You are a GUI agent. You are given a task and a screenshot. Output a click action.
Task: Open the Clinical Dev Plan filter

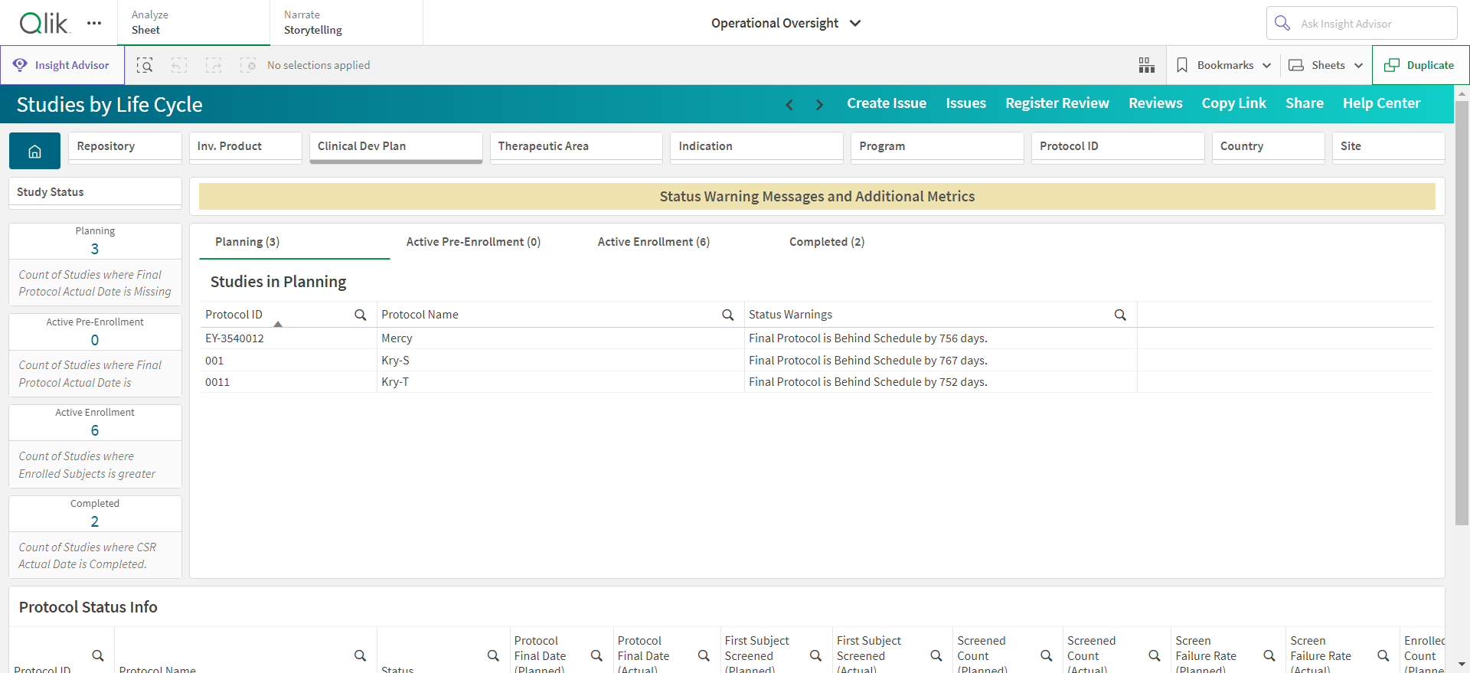(396, 147)
